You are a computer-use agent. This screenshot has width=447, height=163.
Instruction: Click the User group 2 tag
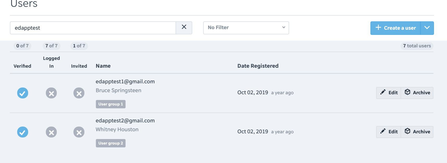[111, 143]
